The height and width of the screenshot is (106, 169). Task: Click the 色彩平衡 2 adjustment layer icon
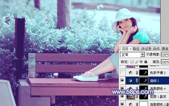(x=131, y=73)
